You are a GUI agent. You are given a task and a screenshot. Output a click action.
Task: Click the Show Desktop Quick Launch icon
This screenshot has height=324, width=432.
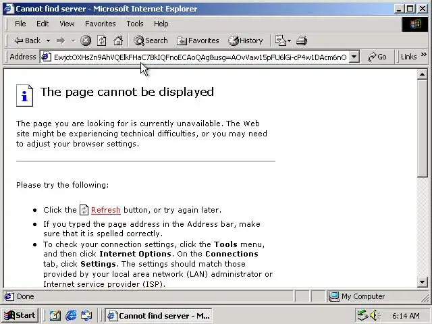(x=55, y=315)
